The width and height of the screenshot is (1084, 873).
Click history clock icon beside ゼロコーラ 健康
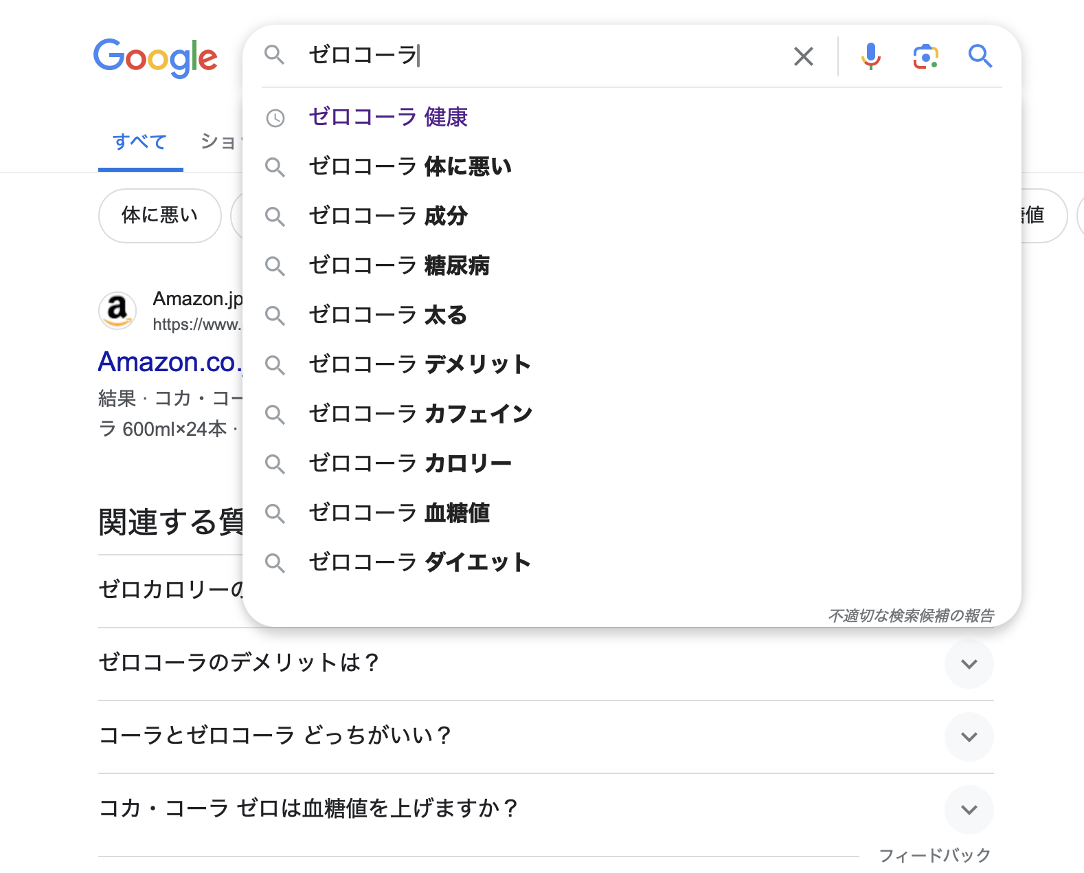click(x=275, y=118)
